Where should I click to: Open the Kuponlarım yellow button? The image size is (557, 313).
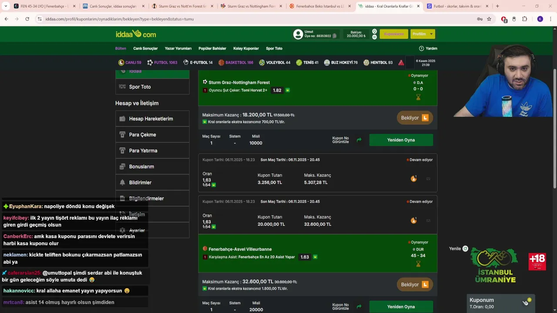[x=394, y=34]
